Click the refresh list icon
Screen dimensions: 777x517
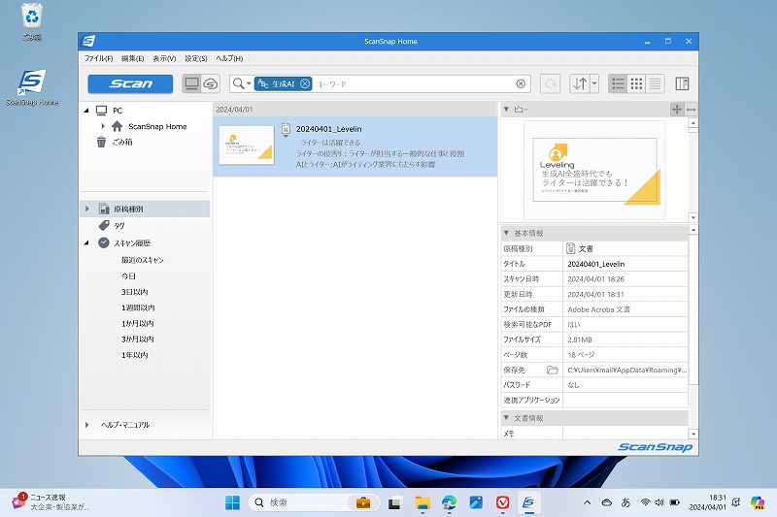click(x=550, y=84)
